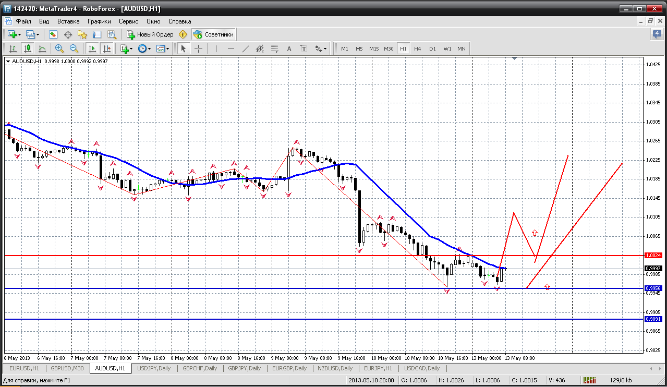Restore the inner chart window
This screenshot has width=667, height=387.
point(650,21)
